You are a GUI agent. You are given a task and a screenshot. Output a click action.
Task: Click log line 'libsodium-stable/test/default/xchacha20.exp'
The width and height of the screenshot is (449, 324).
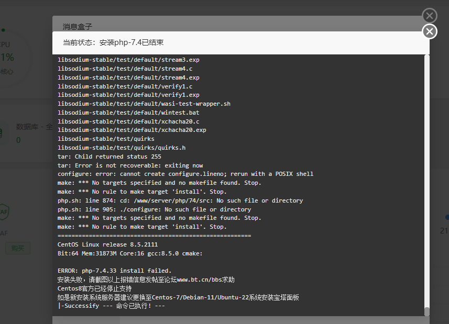point(132,130)
